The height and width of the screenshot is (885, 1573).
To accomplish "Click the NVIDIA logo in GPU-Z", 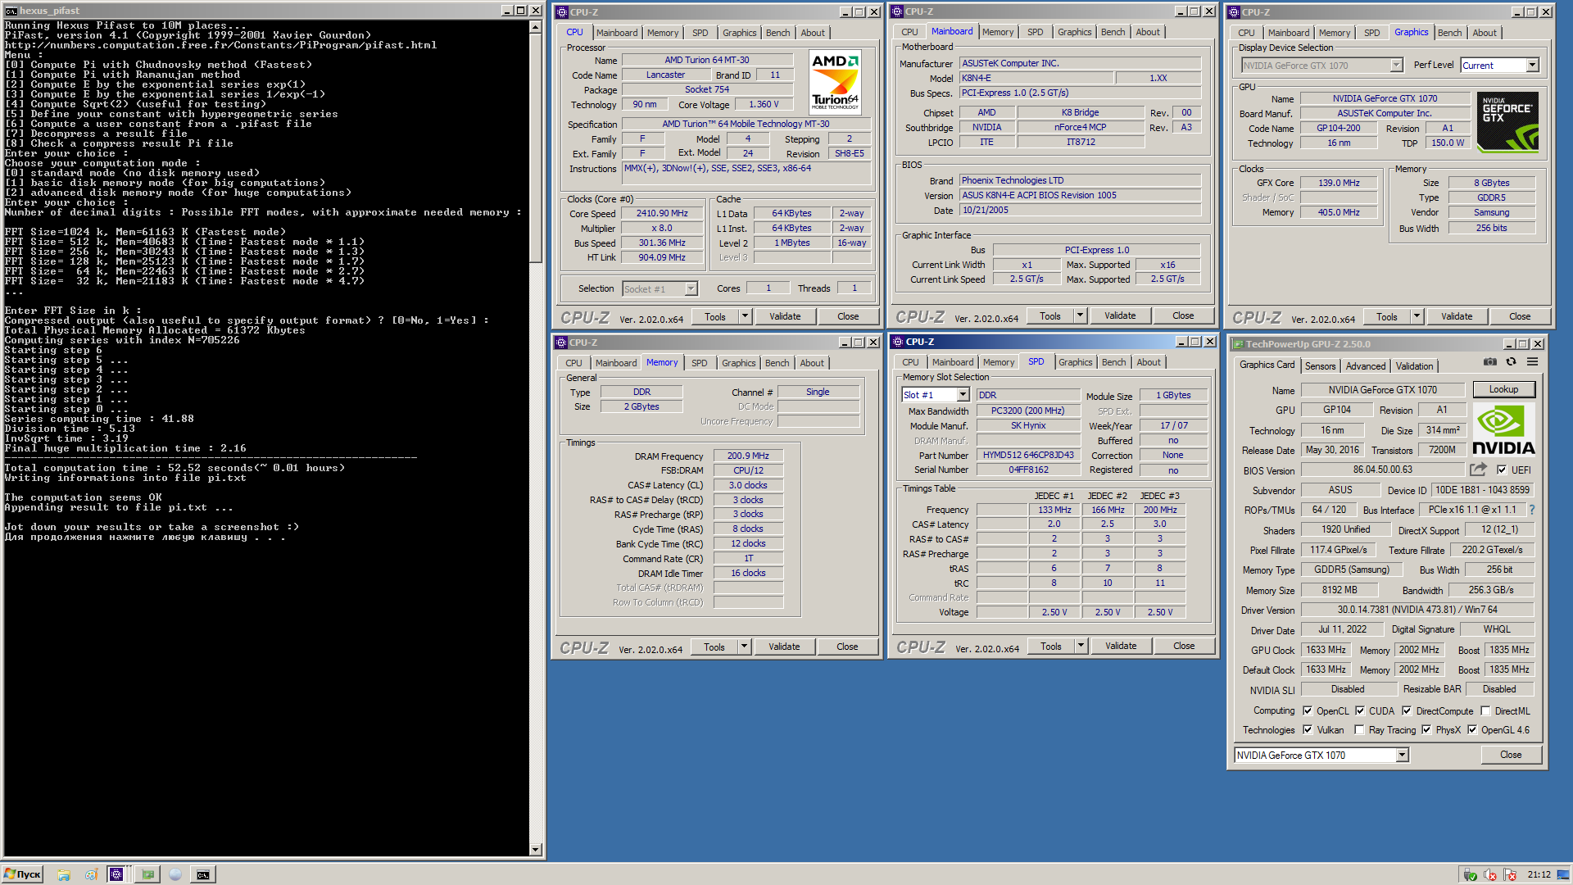I will pos(1503,429).
